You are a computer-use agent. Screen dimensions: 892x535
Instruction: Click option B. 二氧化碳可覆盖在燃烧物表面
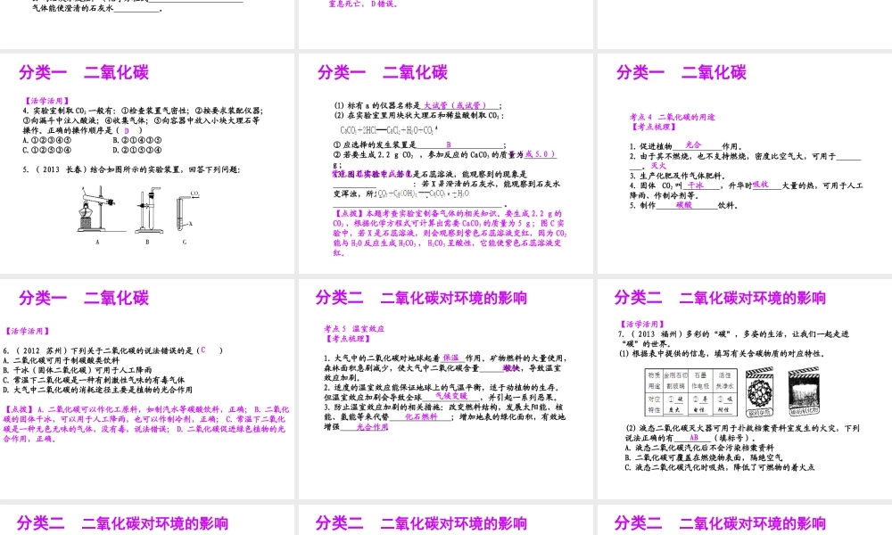pos(704,457)
